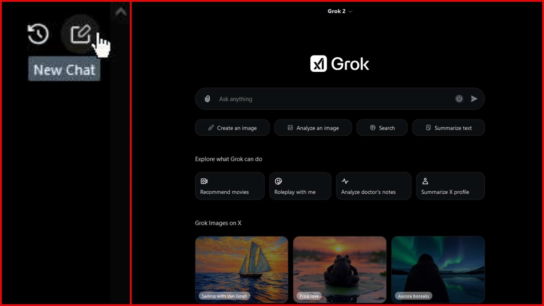Image resolution: width=544 pixels, height=306 pixels.
Task: Click the Analyze doctor's notes waveform icon
Action: click(x=345, y=181)
